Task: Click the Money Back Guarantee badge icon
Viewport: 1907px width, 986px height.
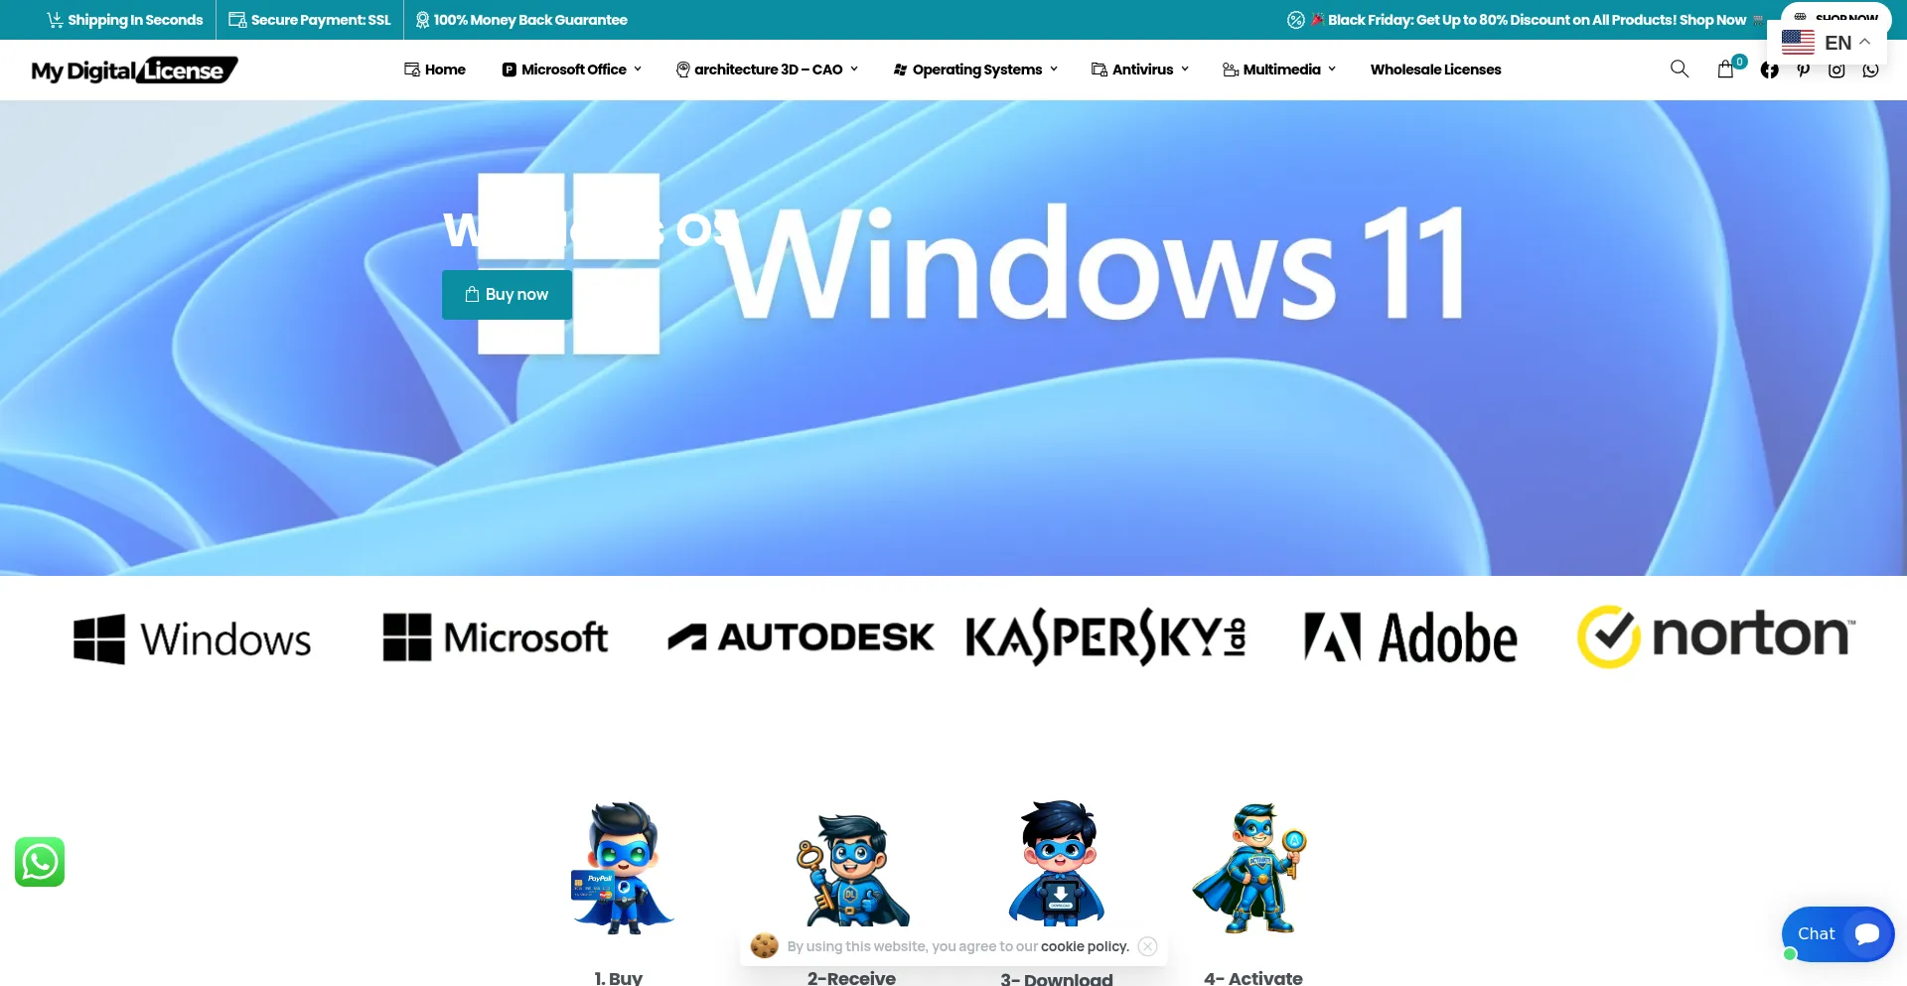Action: (422, 20)
